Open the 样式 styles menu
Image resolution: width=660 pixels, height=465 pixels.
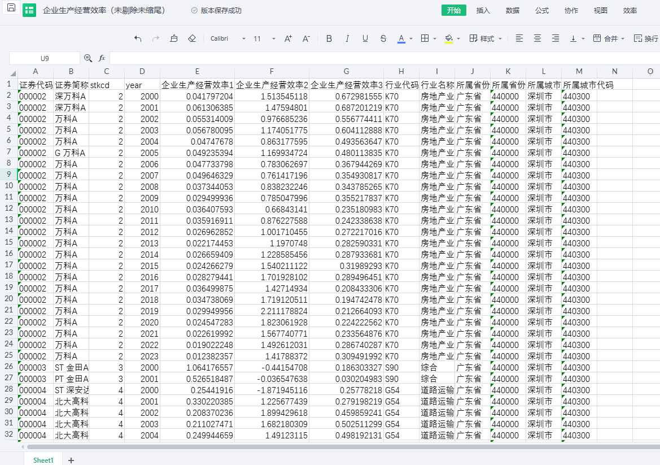pyautogui.click(x=486, y=39)
